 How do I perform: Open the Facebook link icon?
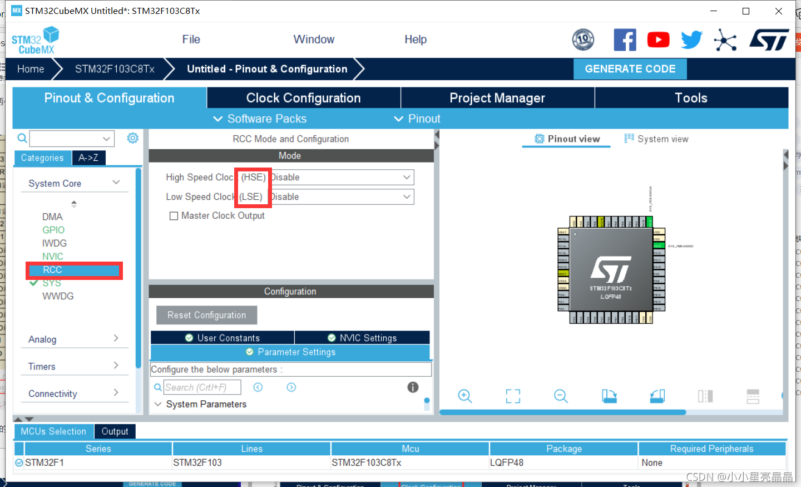point(625,40)
